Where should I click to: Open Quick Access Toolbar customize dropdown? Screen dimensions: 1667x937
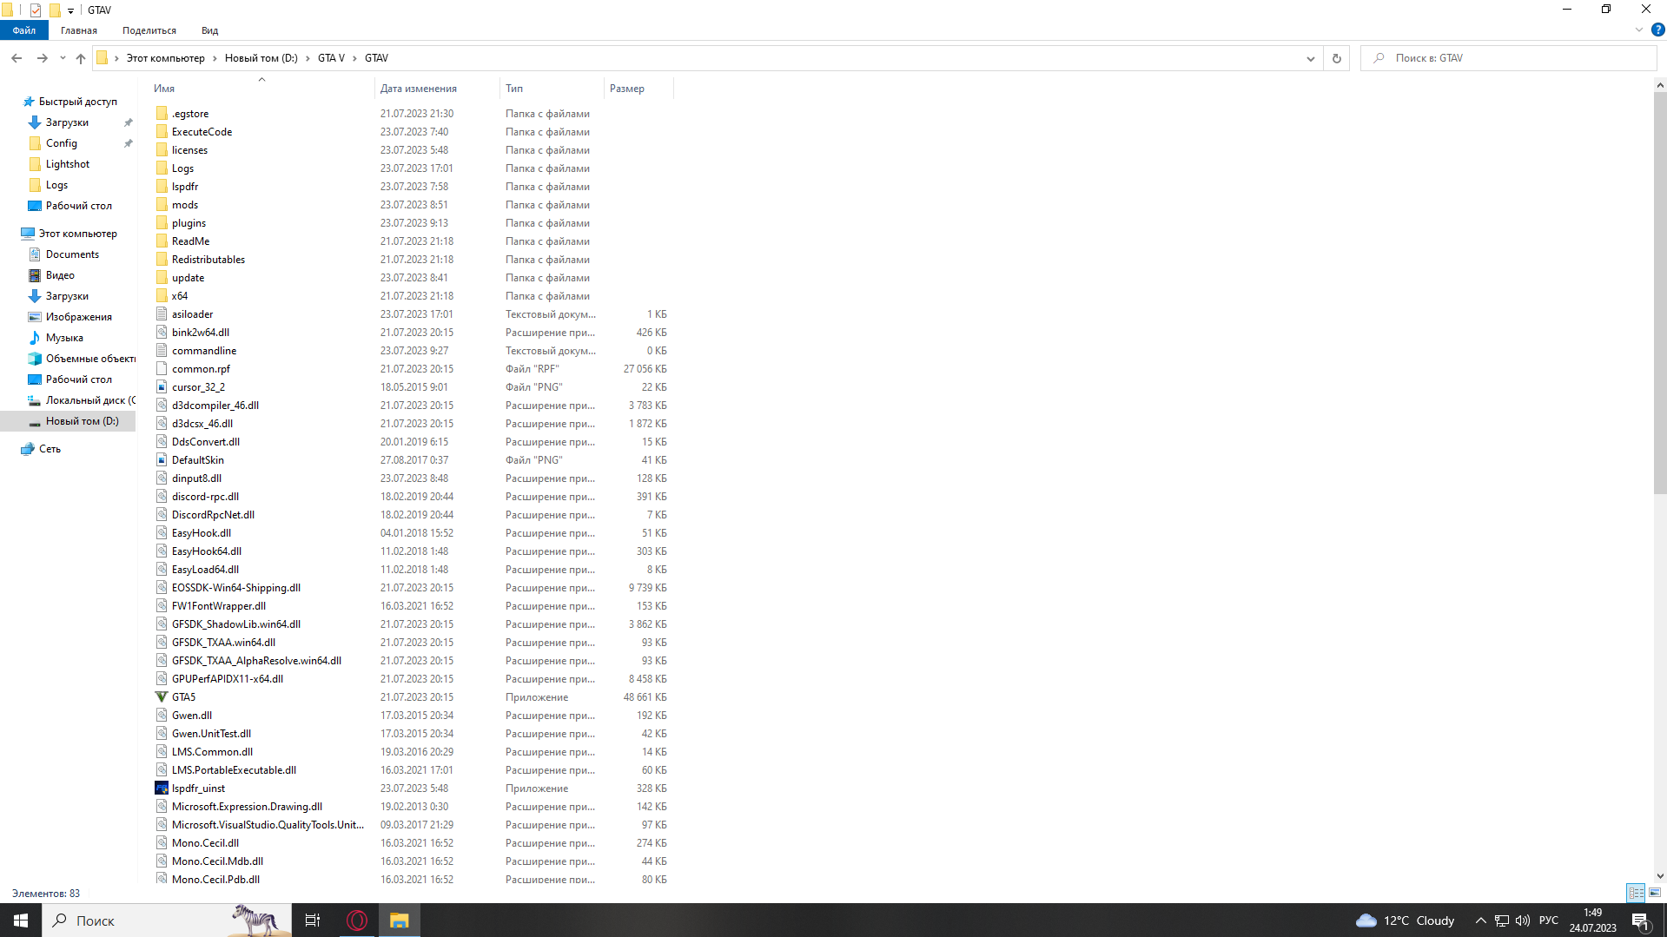70,10
